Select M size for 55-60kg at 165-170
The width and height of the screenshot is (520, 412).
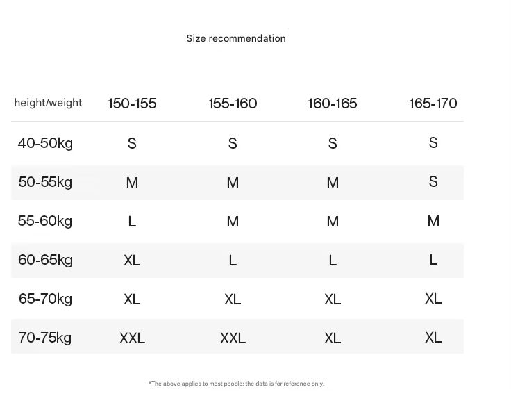433,221
